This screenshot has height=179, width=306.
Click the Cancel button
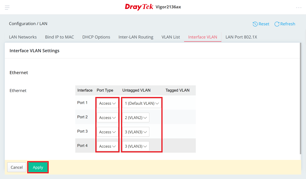click(x=17, y=167)
